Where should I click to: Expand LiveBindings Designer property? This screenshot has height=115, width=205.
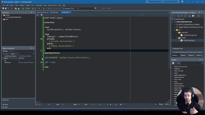pyautogui.click(x=3, y=56)
